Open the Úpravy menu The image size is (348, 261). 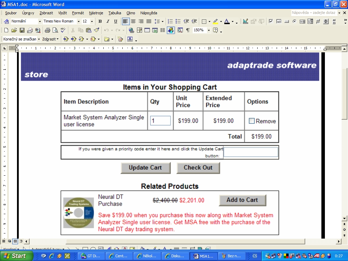(28, 13)
